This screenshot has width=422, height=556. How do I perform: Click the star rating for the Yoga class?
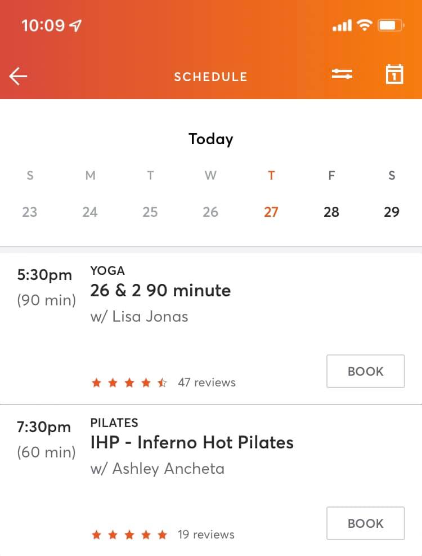pyautogui.click(x=129, y=383)
